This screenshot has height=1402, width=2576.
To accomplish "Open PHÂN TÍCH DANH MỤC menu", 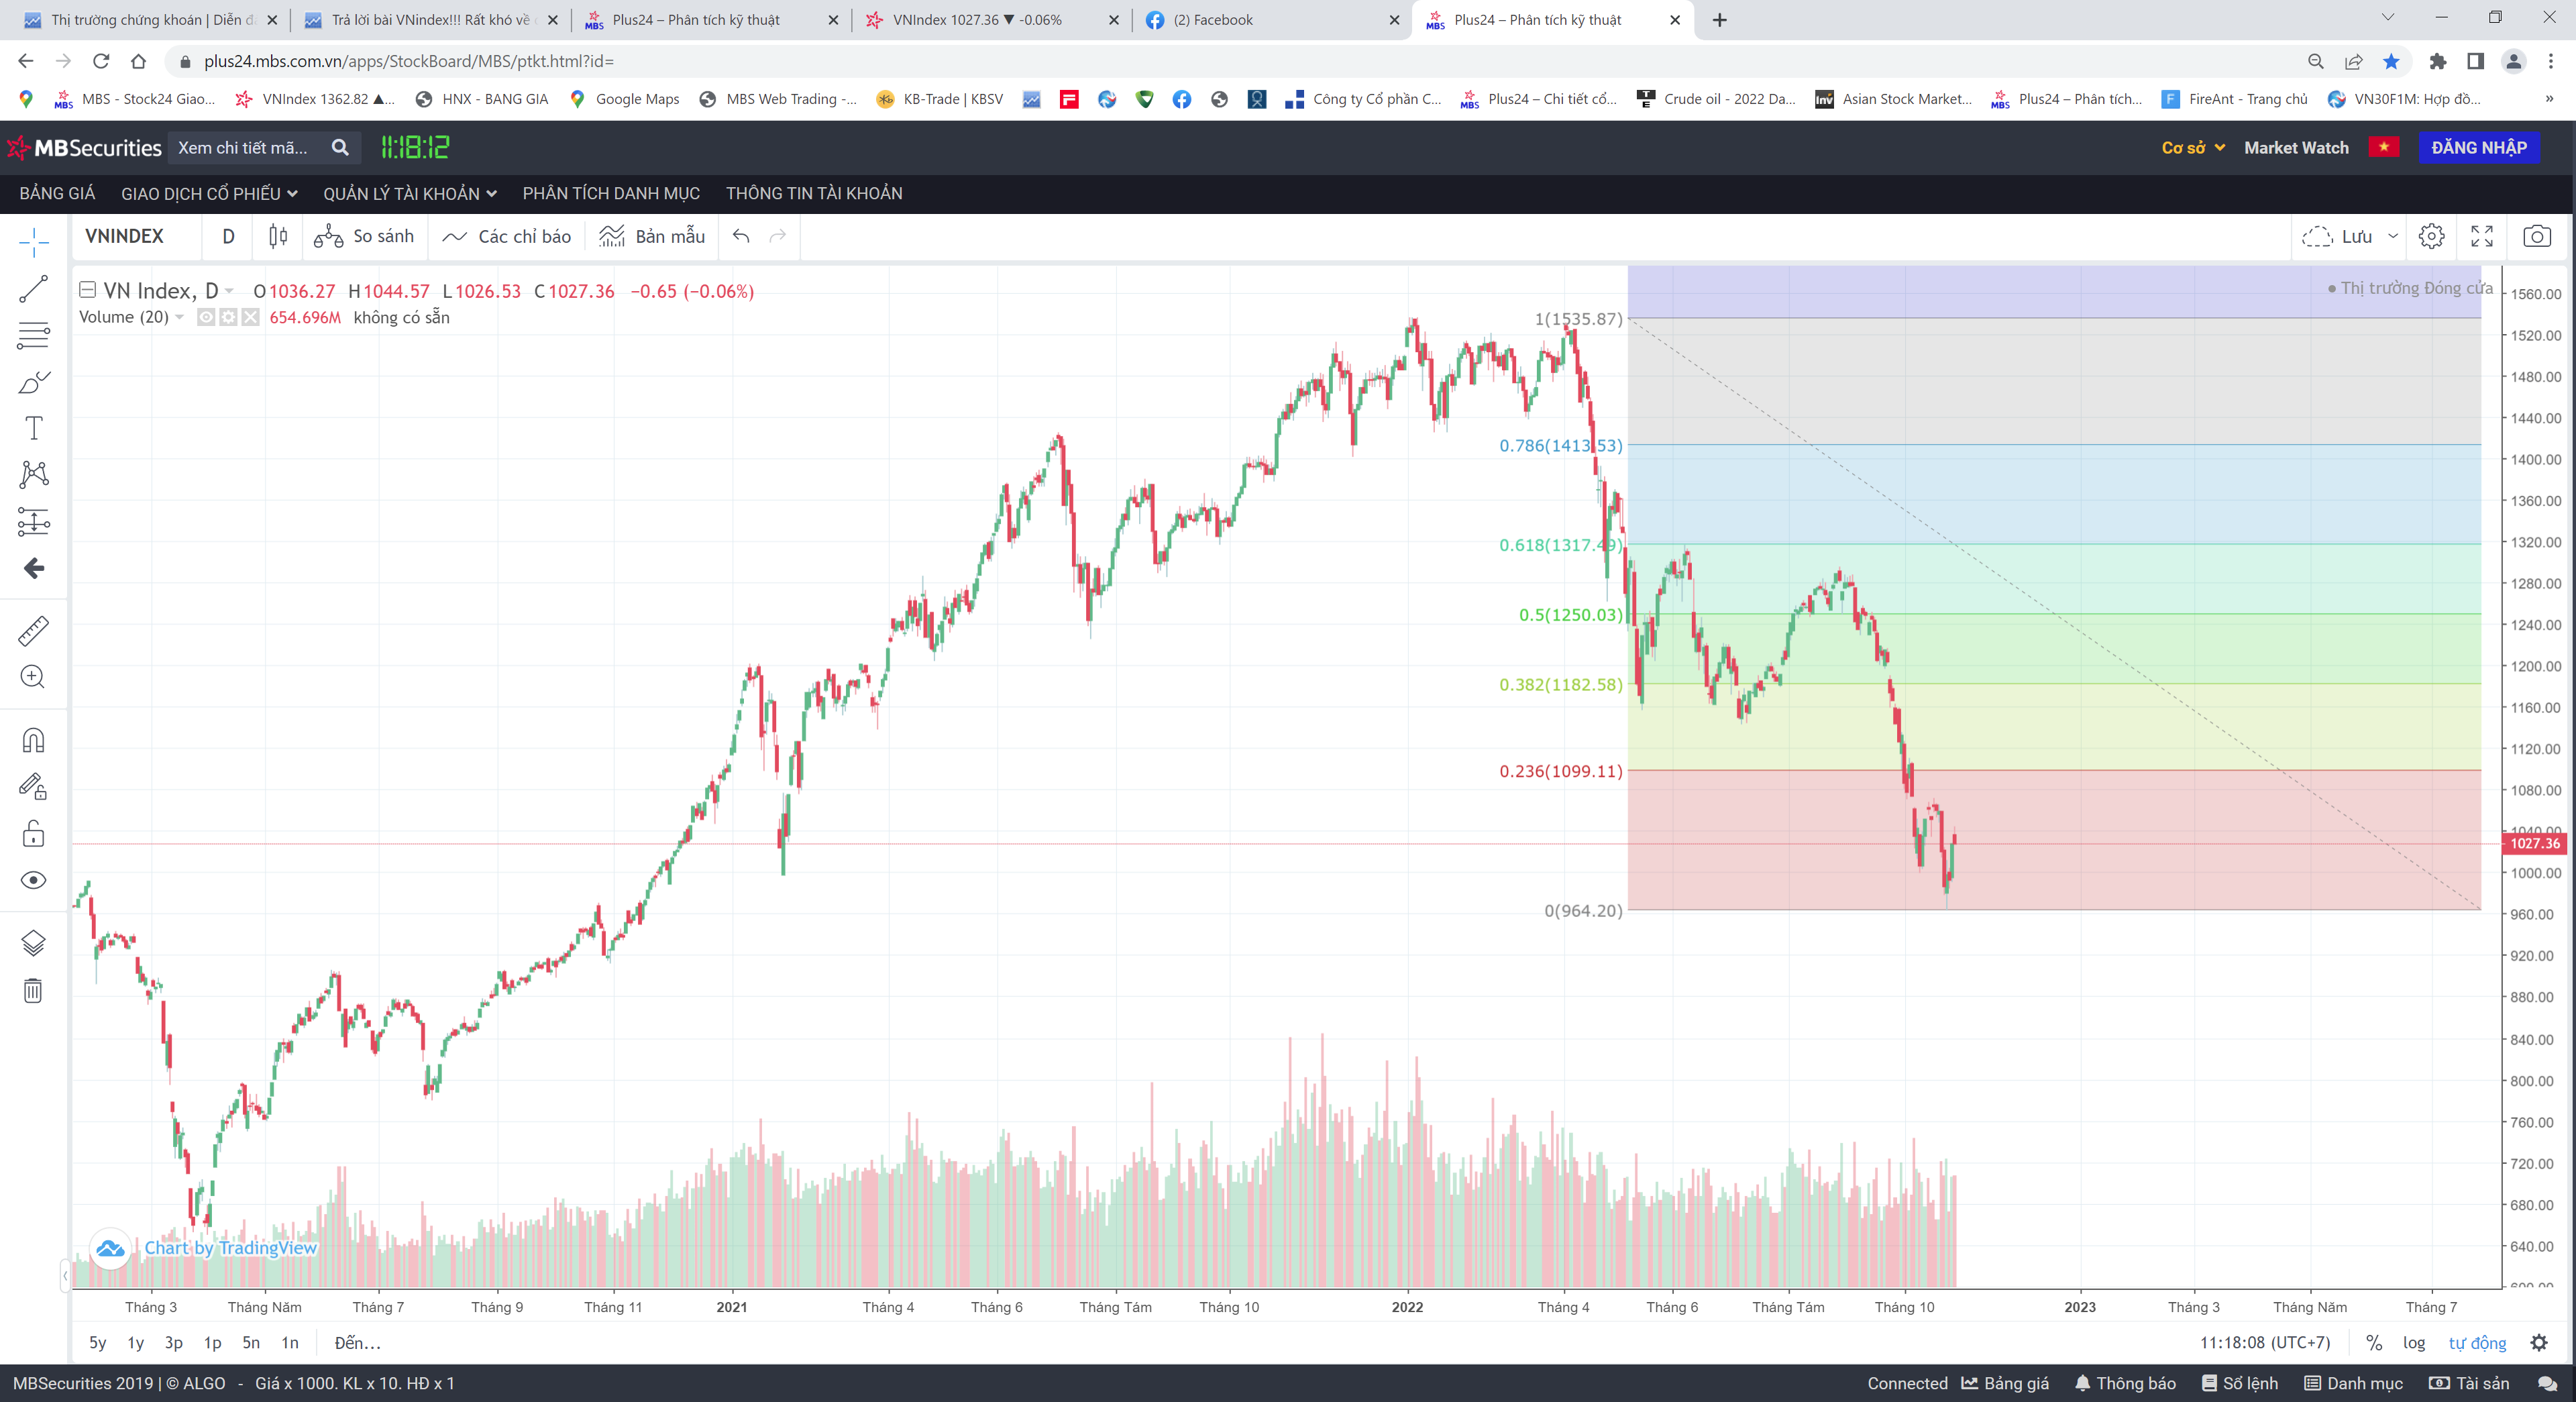I will point(611,193).
